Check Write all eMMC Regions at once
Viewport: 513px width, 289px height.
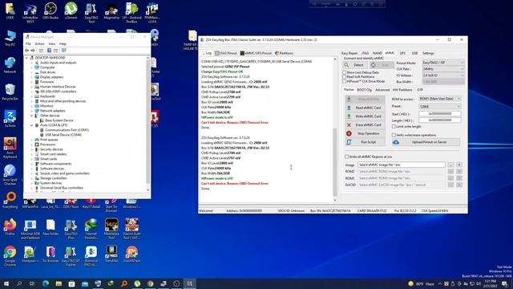point(347,157)
